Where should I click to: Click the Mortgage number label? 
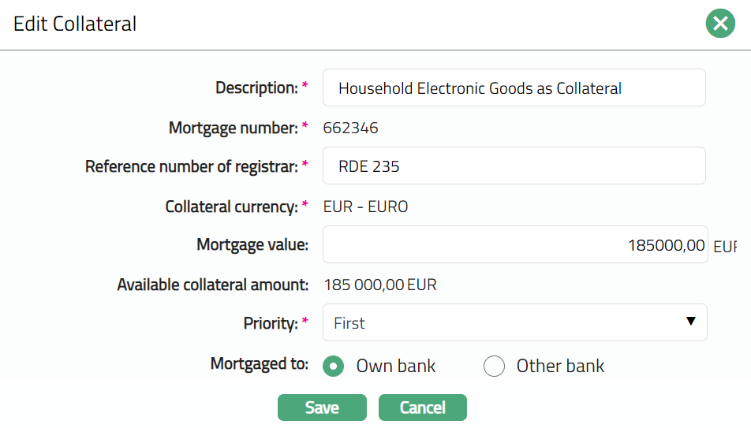click(233, 128)
